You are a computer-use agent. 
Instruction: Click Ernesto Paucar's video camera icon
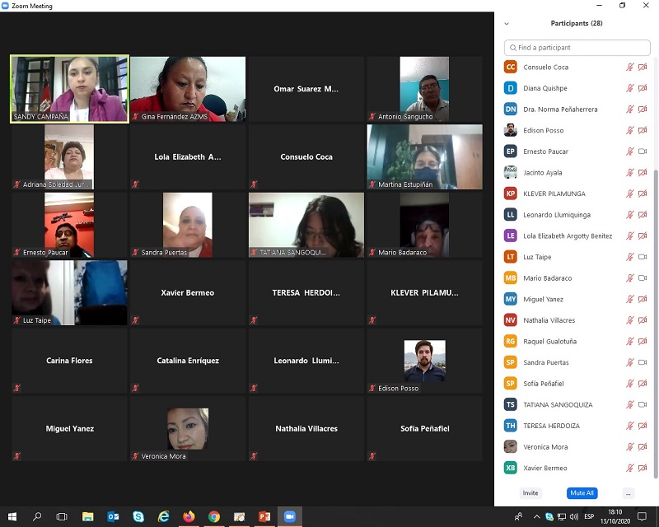pos(643,152)
